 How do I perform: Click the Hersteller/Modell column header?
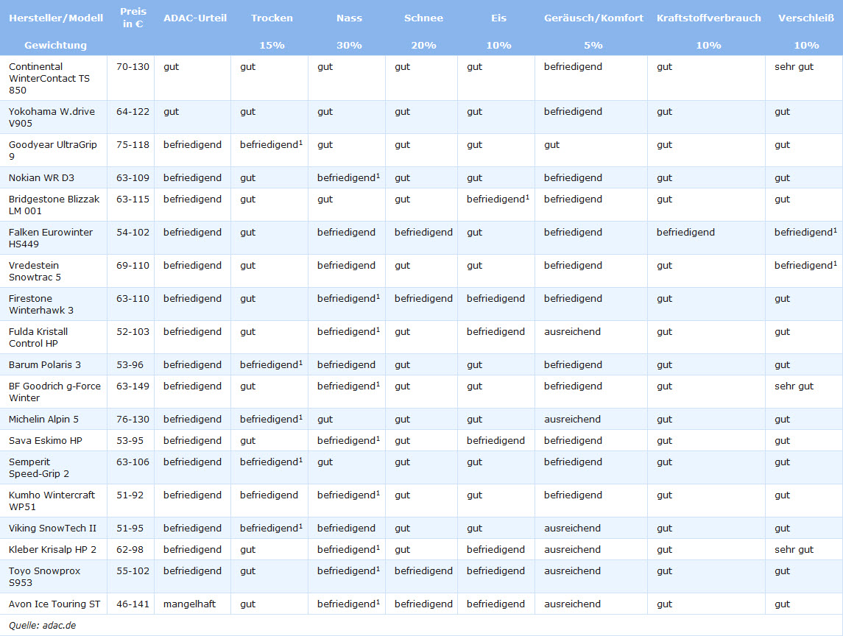click(x=56, y=18)
